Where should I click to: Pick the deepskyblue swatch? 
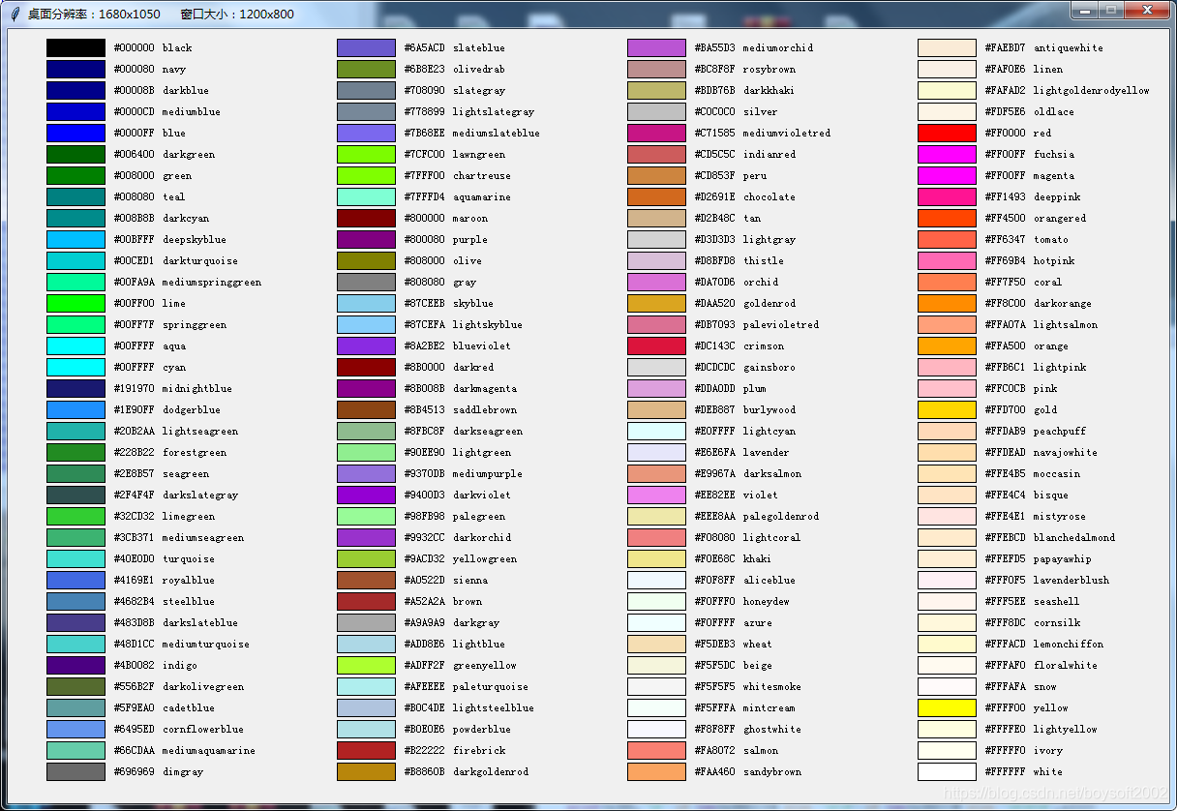(75, 240)
